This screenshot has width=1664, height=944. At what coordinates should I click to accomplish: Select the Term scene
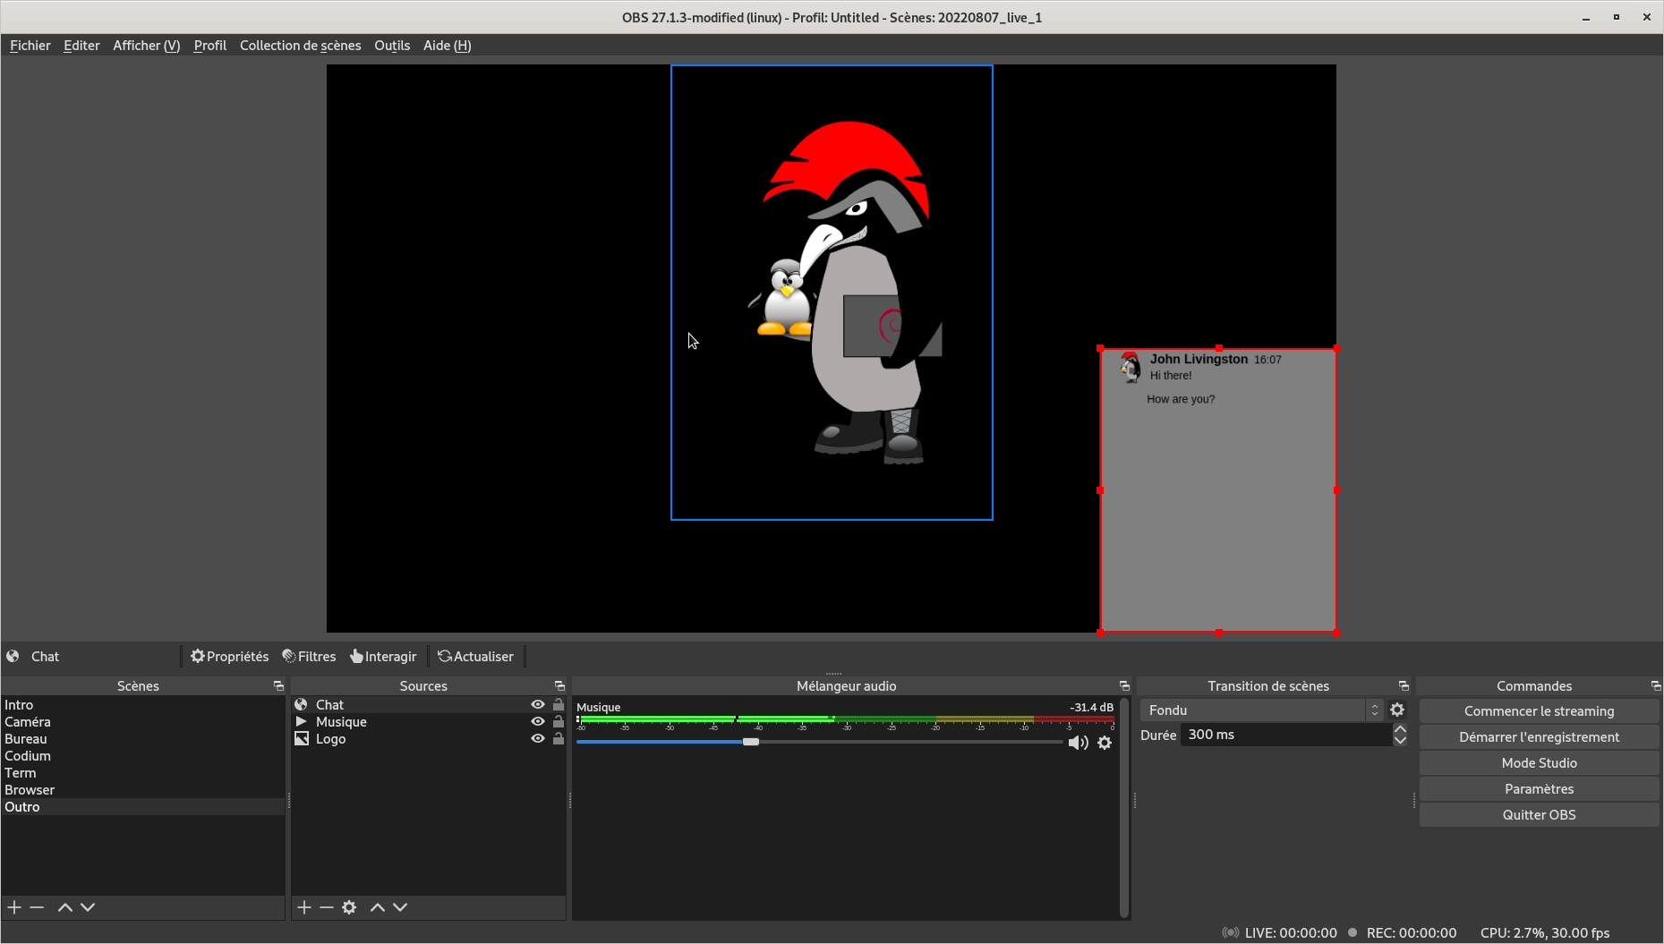point(143,773)
